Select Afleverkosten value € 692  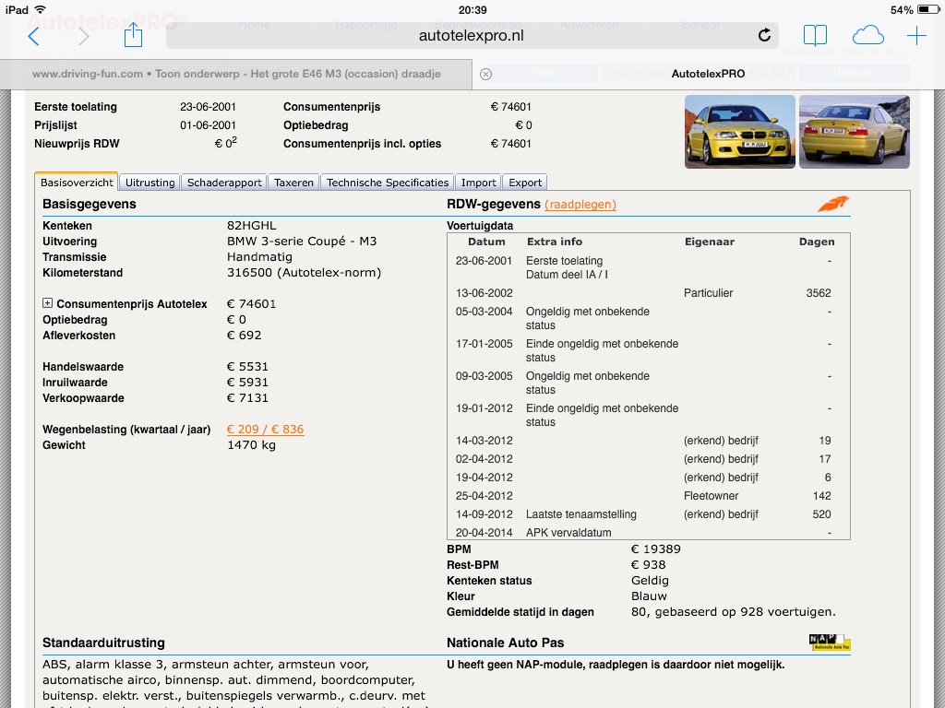[244, 336]
